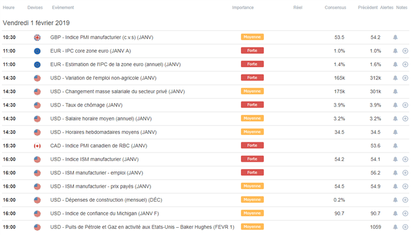Add a note to Indice ISM manufacturier
412x235 pixels.
pyautogui.click(x=405, y=159)
